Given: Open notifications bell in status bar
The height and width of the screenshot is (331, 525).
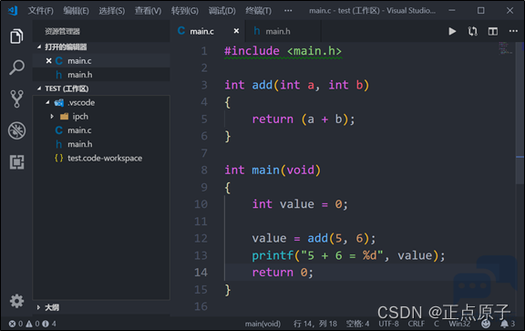Looking at the screenshot, I should coord(508,324).
